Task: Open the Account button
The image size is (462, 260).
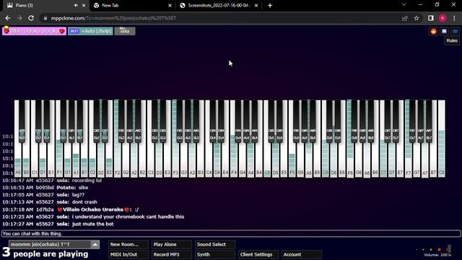Action: 301,254
